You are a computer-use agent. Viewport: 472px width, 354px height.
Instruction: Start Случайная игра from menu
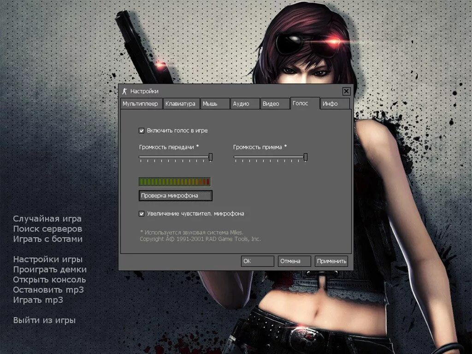(47, 219)
